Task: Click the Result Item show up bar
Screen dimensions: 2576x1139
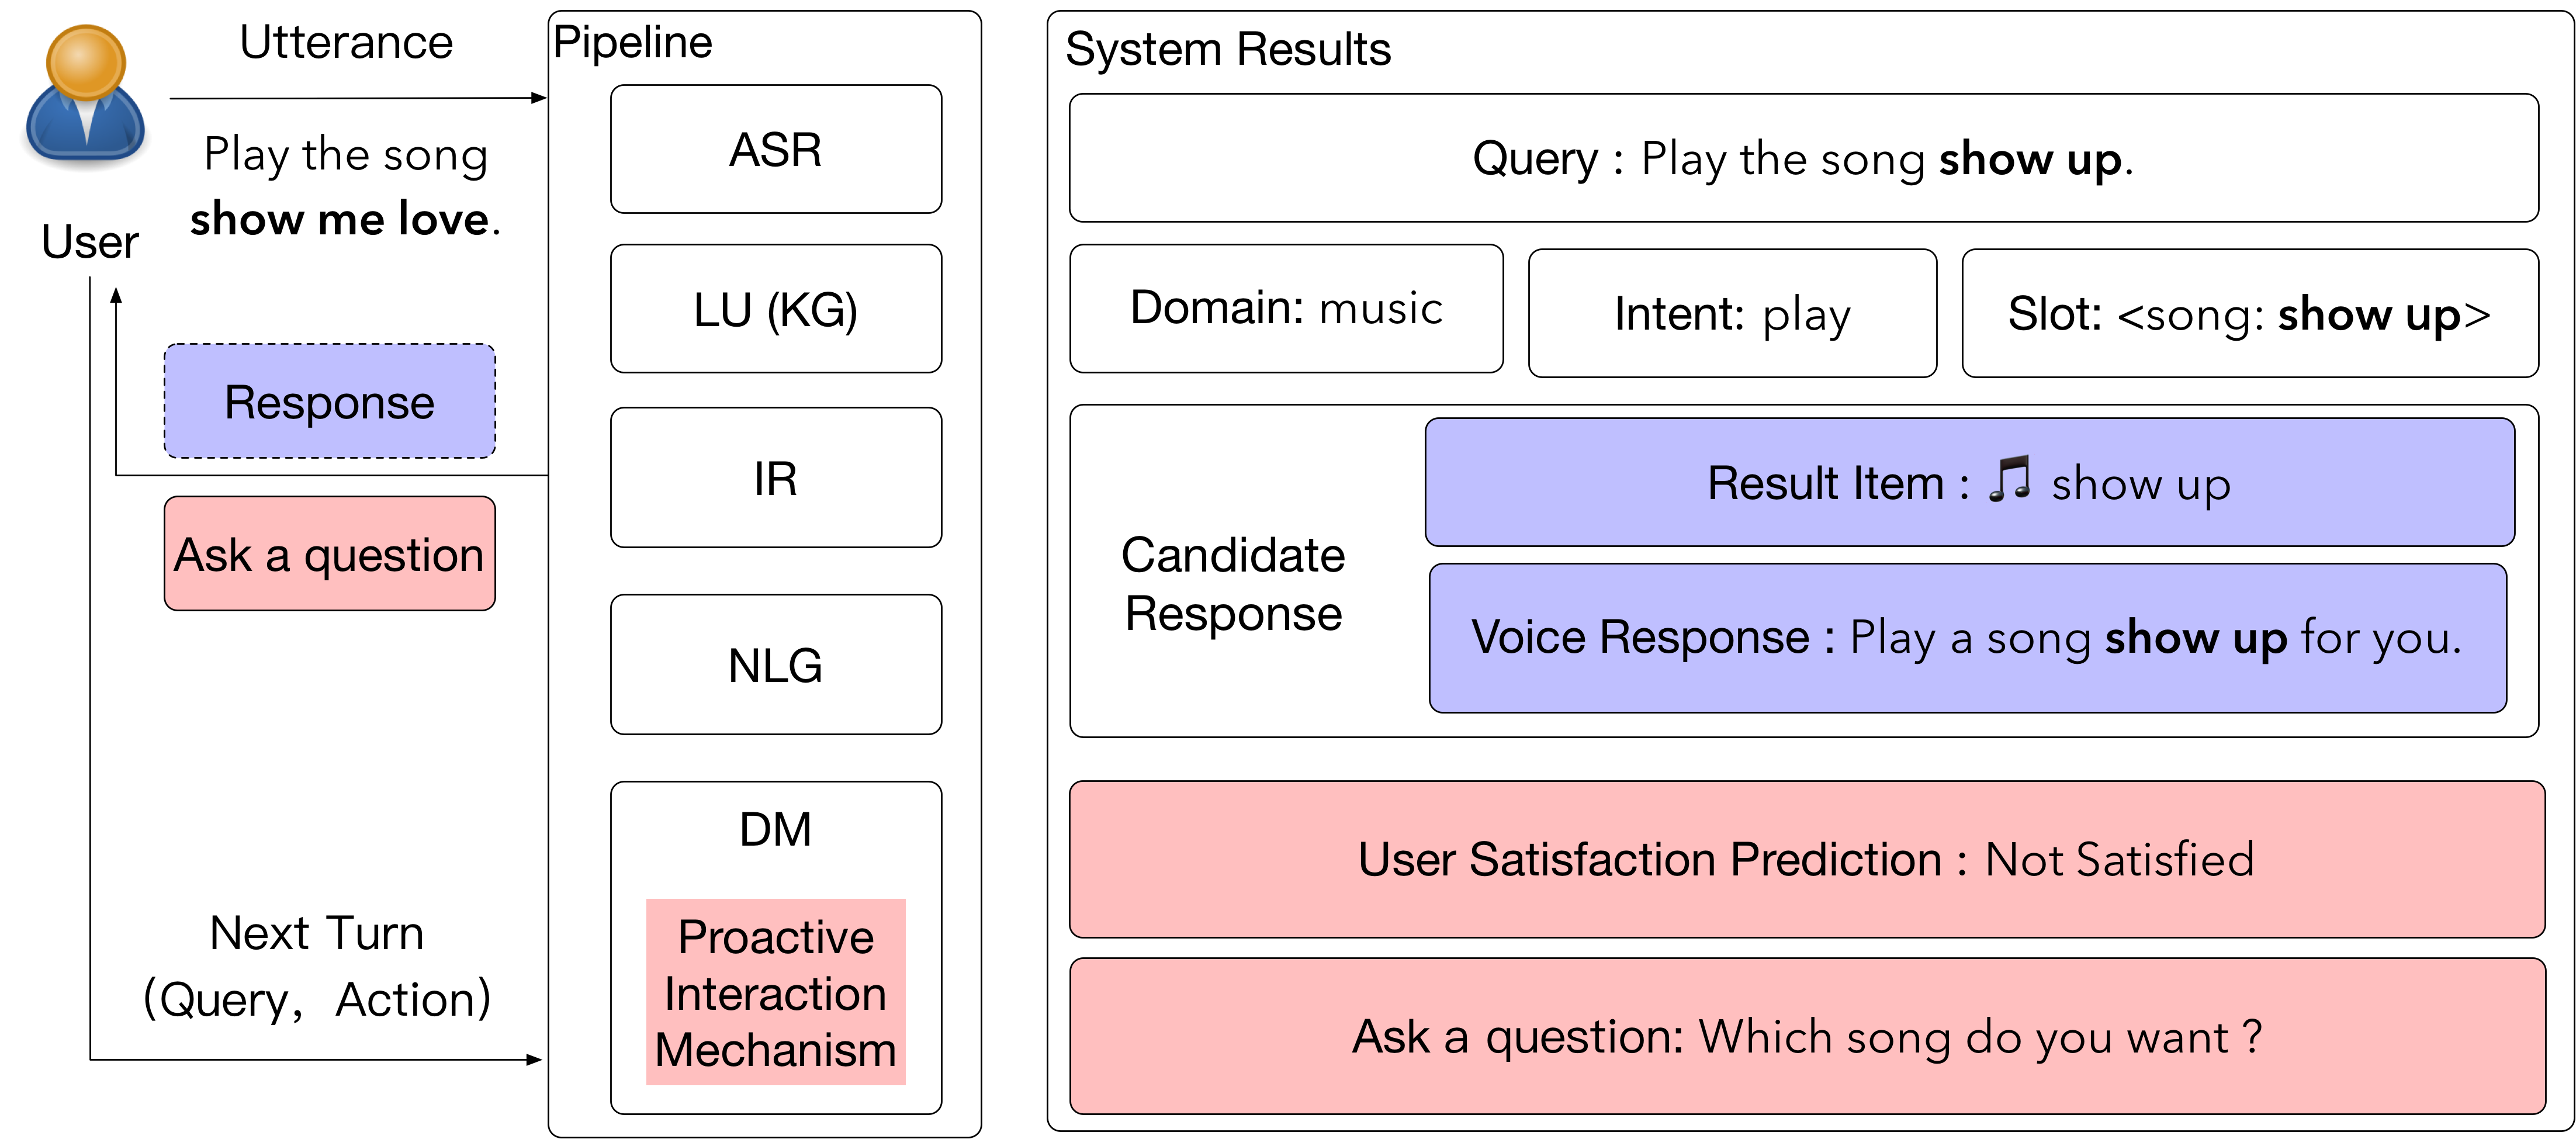Action: tap(1970, 482)
